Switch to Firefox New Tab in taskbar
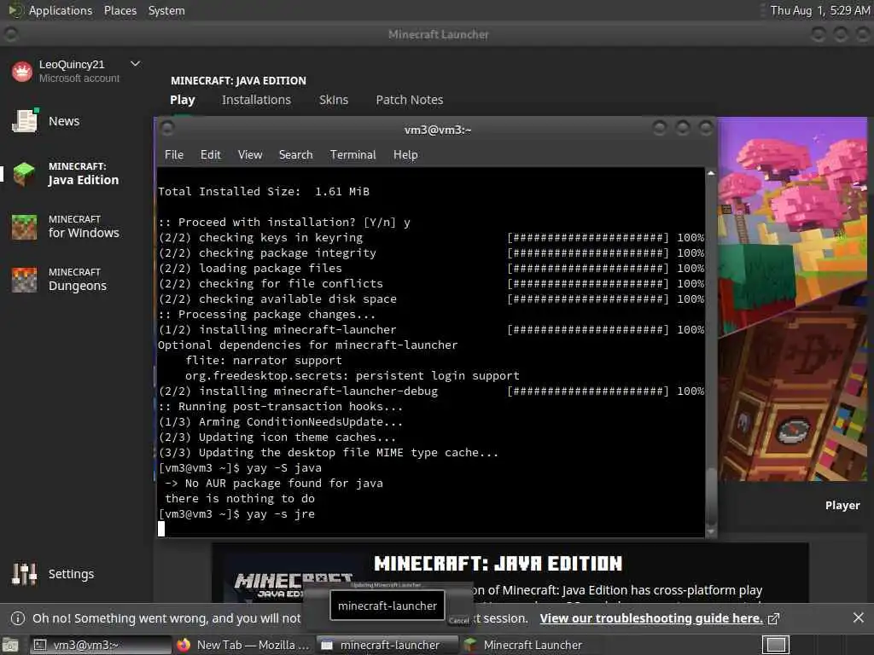Viewport: 874px width, 655px height. (x=243, y=645)
